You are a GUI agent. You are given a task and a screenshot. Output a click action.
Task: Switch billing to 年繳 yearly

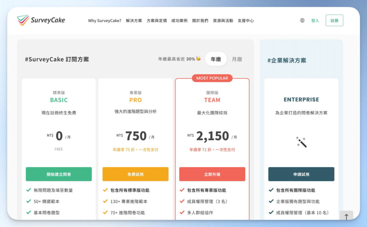click(216, 59)
